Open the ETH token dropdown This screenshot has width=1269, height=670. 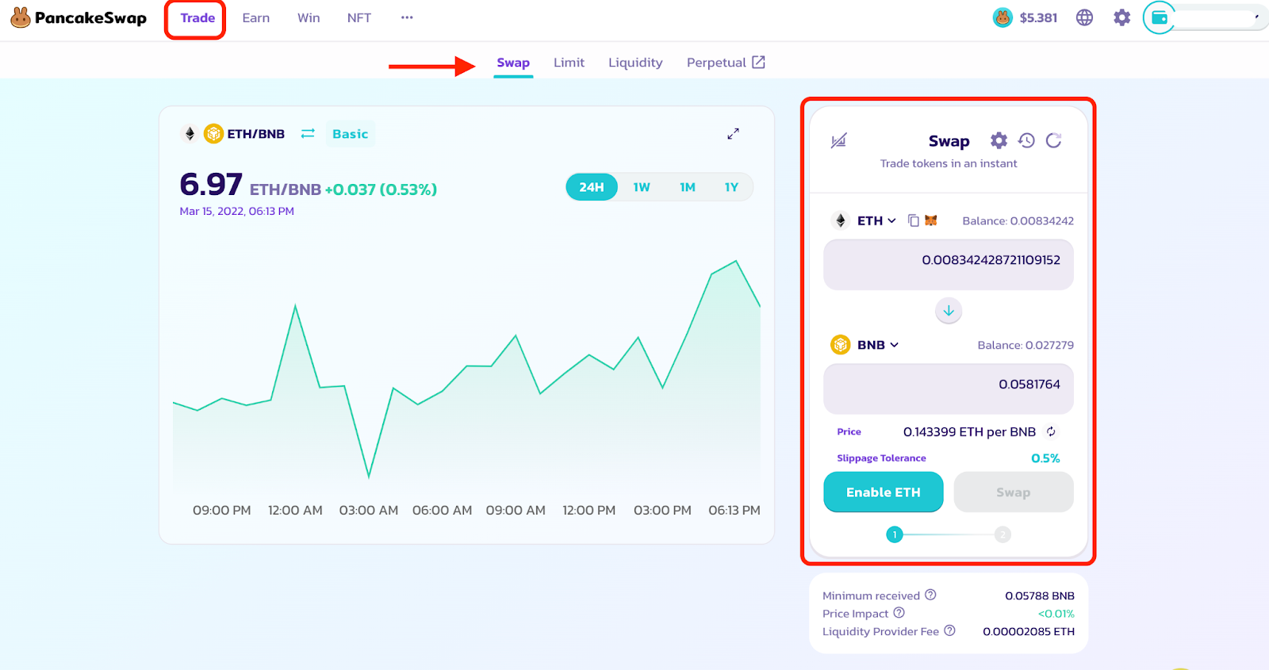coord(876,220)
